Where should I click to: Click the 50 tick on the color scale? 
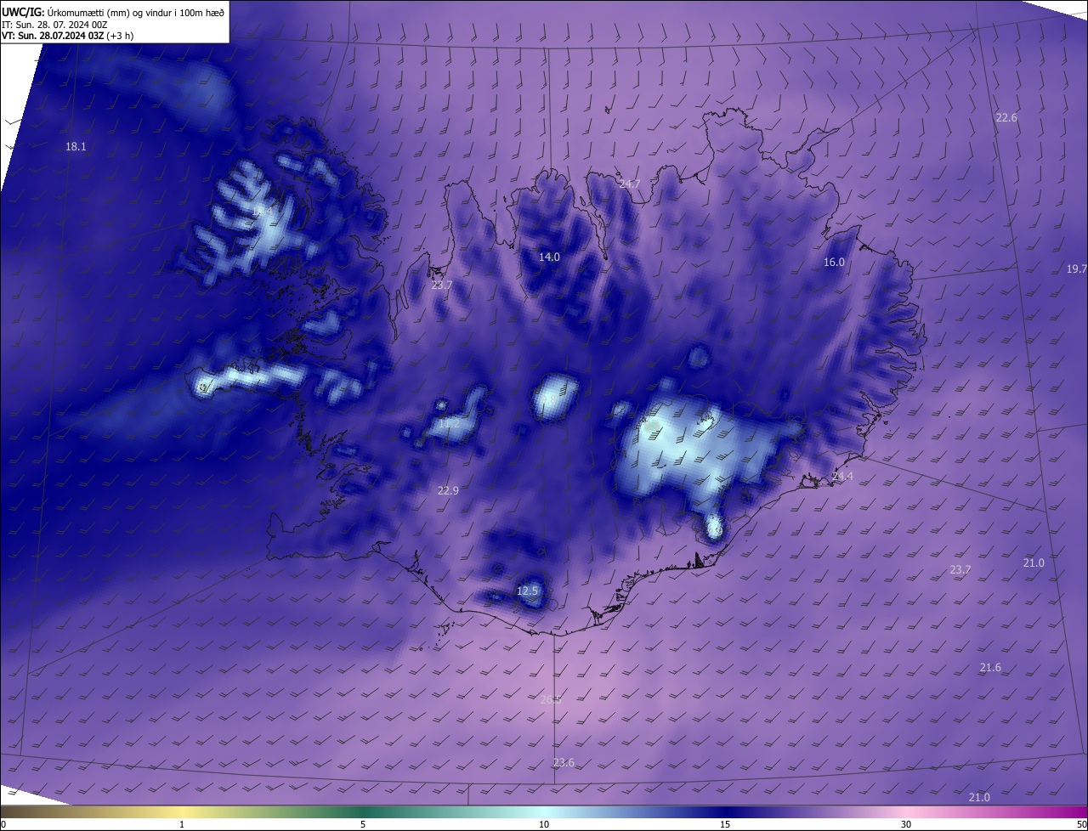coord(1081,824)
